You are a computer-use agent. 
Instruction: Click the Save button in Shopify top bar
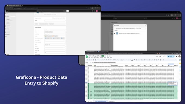67,11
